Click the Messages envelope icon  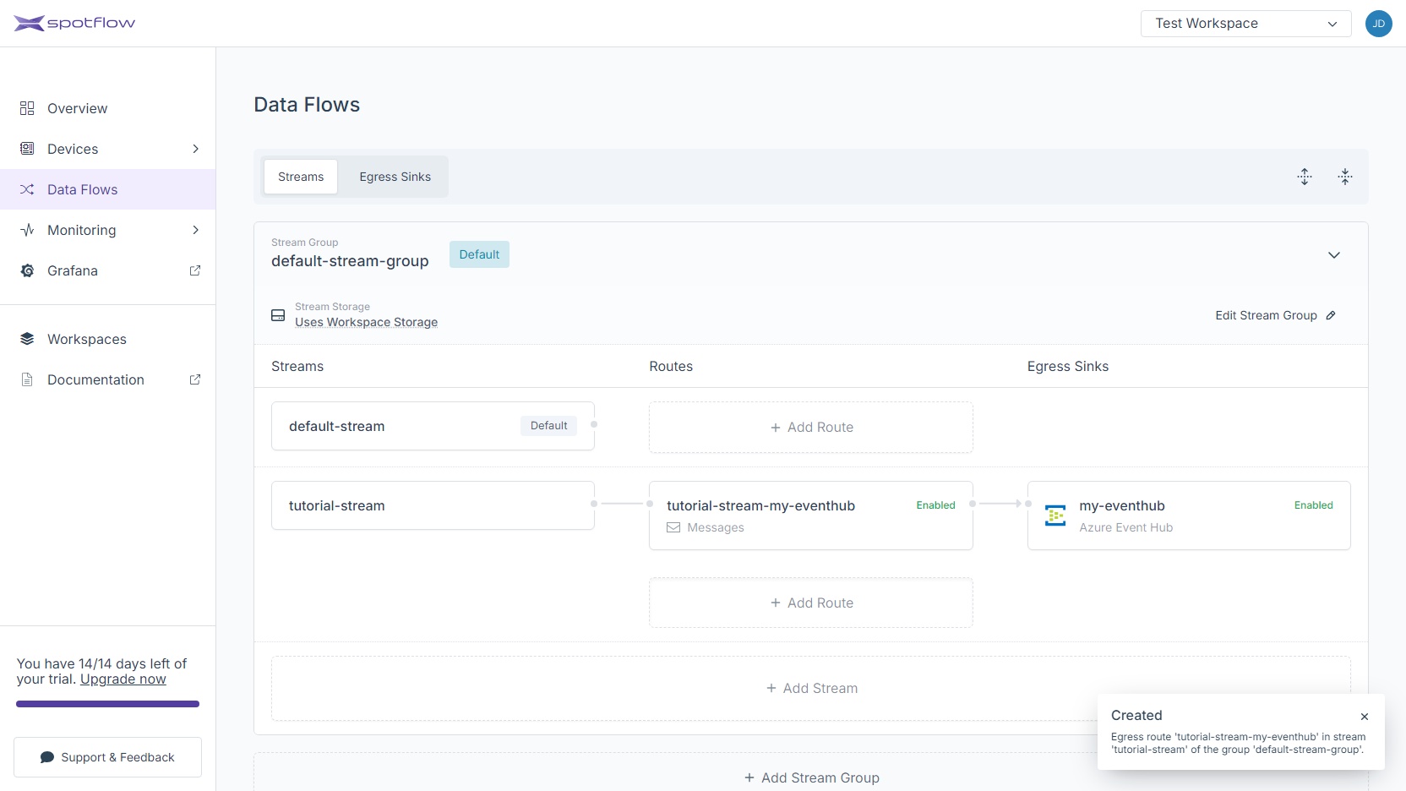(673, 527)
